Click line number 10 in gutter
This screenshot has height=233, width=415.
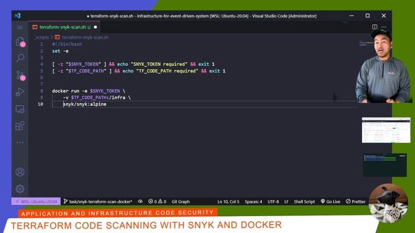point(40,104)
